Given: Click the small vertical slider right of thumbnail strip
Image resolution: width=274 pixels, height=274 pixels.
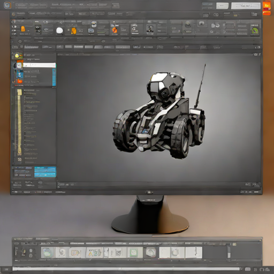Looking at the screenshot, I should coord(229,252).
